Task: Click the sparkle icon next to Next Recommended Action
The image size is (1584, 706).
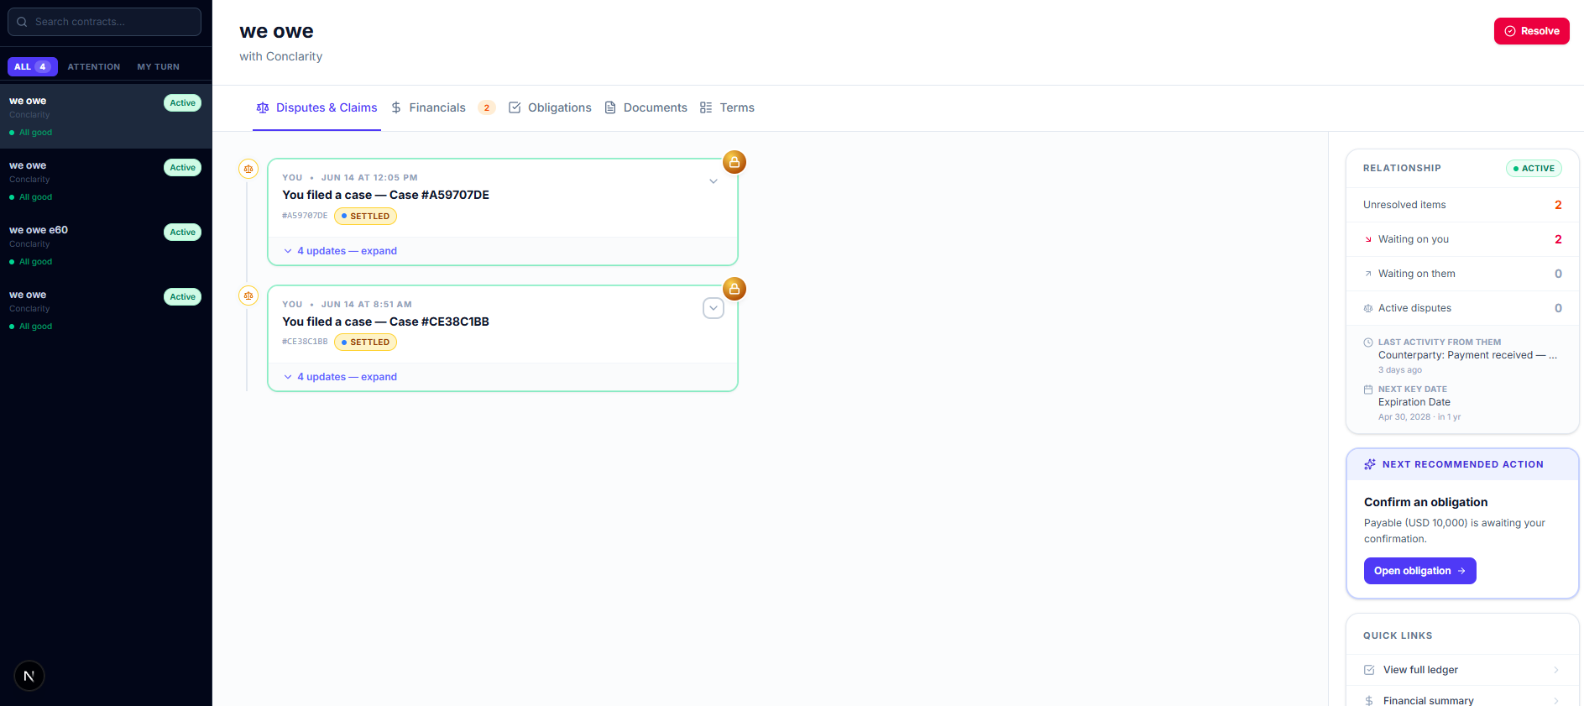Action: (1370, 464)
